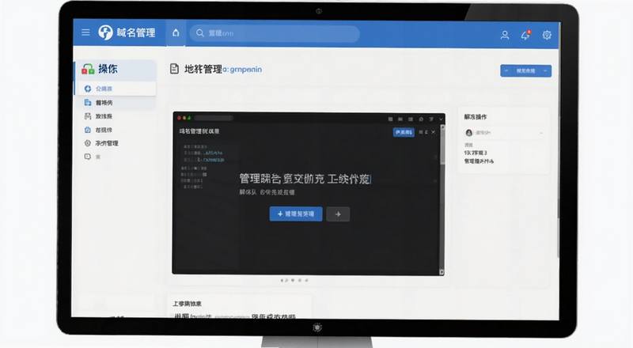
Task: Click the blue split button at page top right
Action: tap(525, 70)
